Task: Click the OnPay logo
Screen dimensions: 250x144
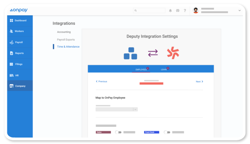Action: [x=19, y=10]
